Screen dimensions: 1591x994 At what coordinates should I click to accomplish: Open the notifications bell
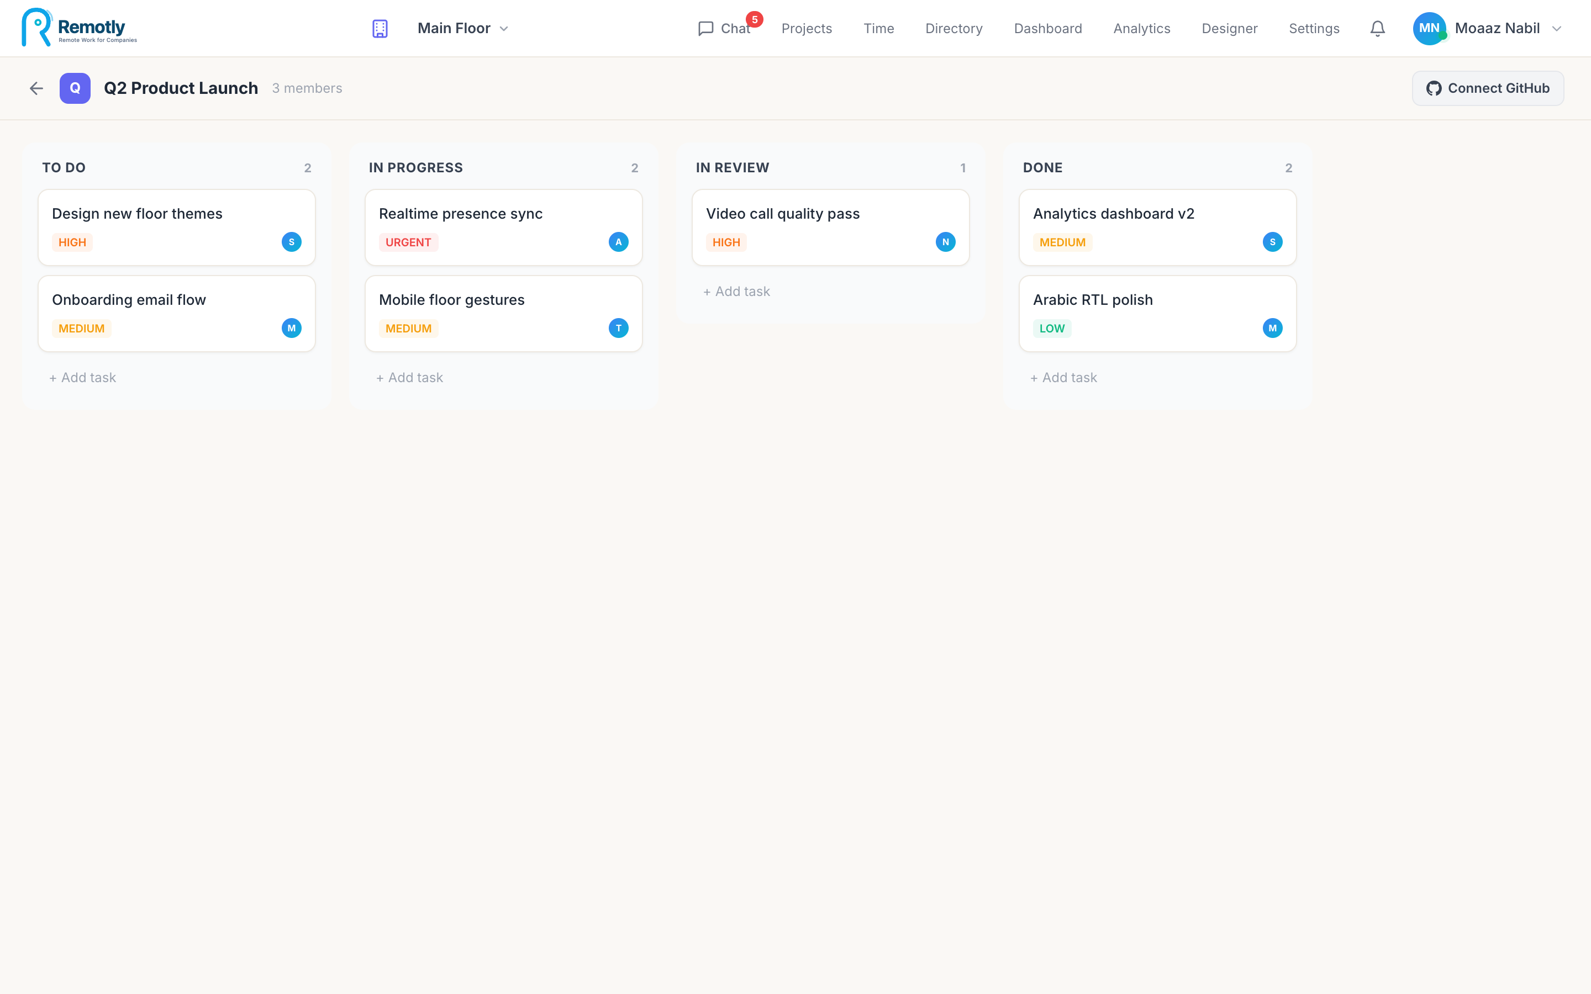(x=1377, y=28)
